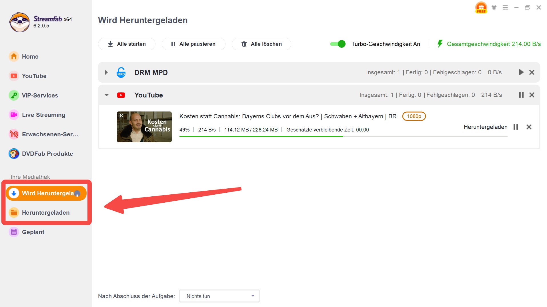Click the DRM MPD lock icon
The height and width of the screenshot is (307, 547).
(x=121, y=72)
